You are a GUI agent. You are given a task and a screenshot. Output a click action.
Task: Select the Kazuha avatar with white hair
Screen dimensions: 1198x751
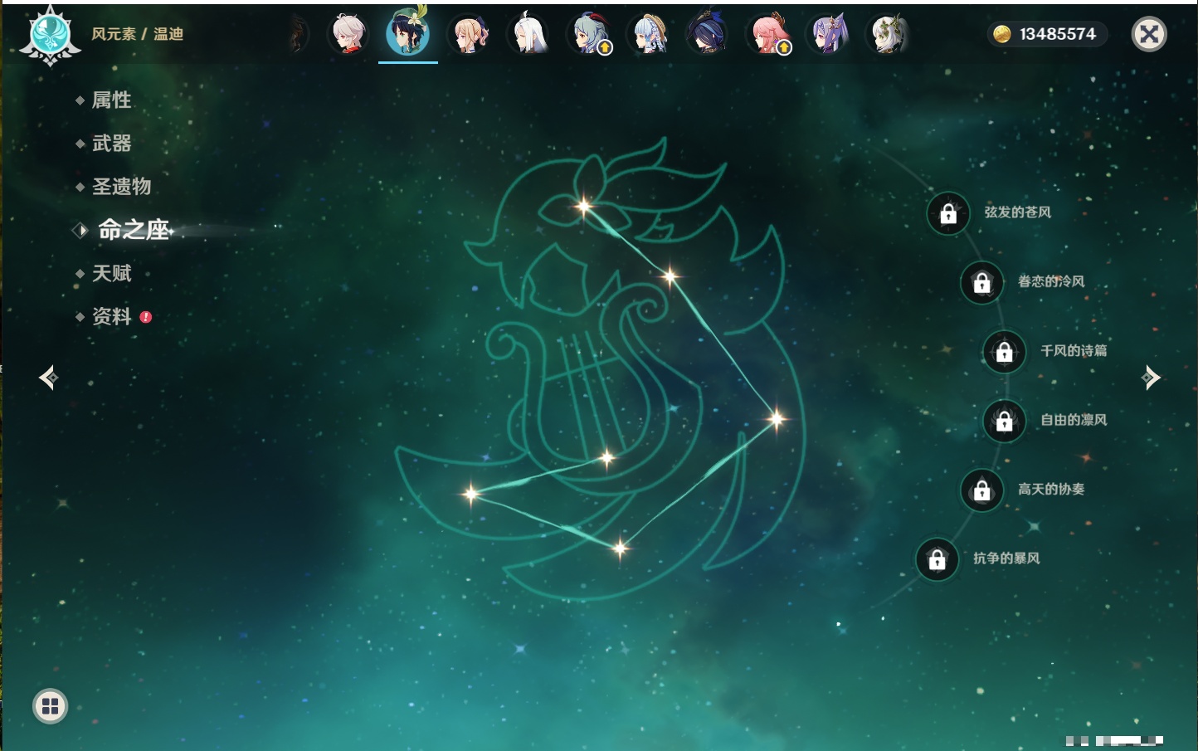348,34
